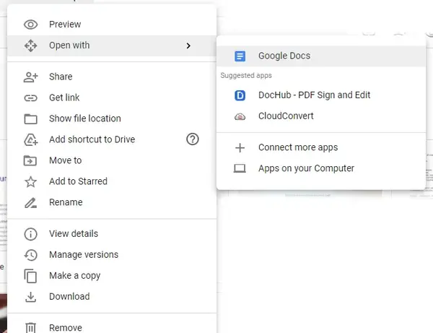The height and width of the screenshot is (333, 433).
Task: Click the CloudConvert cloud icon
Action: (x=240, y=116)
